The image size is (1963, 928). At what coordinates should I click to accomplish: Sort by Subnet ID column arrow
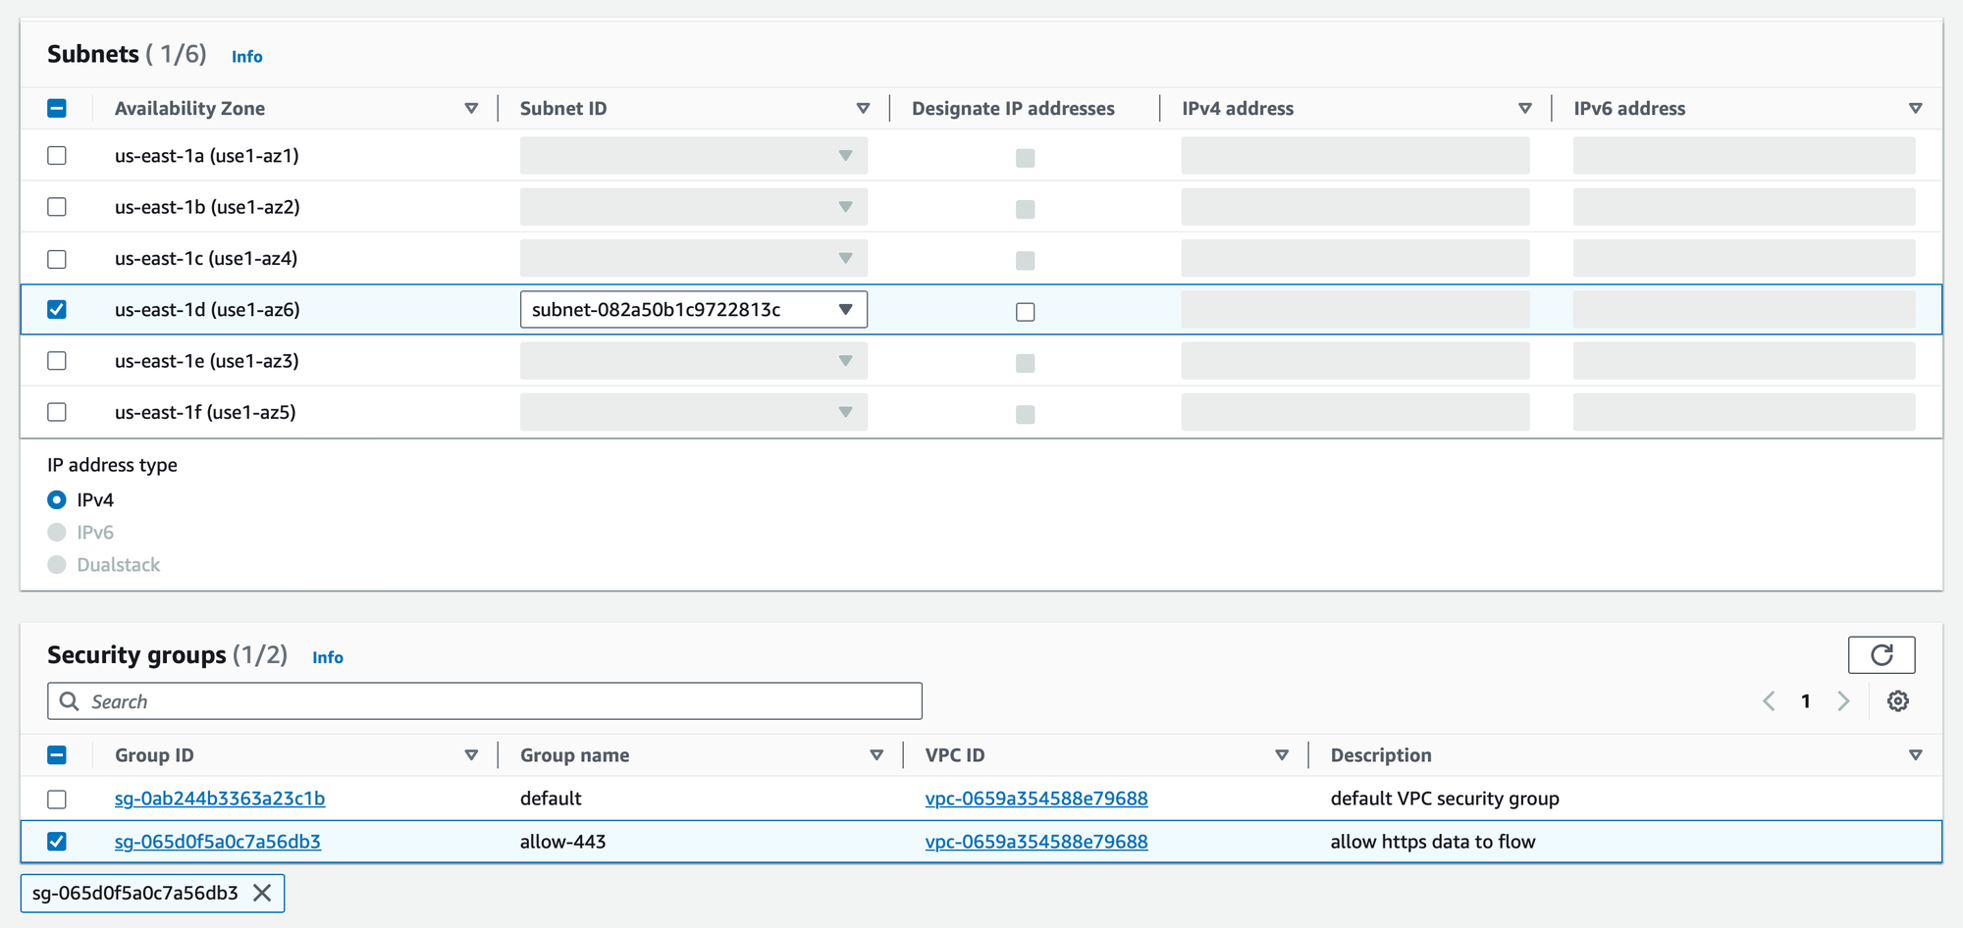coord(863,108)
